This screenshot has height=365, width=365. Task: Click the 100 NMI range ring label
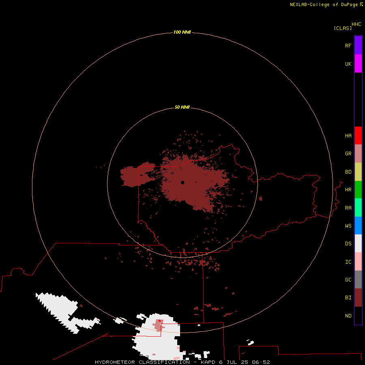[182, 32]
